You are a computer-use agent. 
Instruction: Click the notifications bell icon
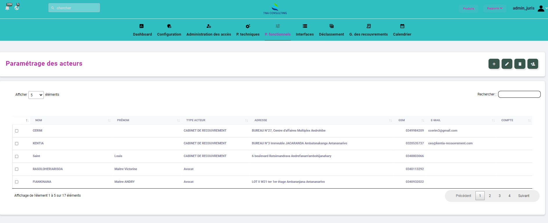pos(8,8)
